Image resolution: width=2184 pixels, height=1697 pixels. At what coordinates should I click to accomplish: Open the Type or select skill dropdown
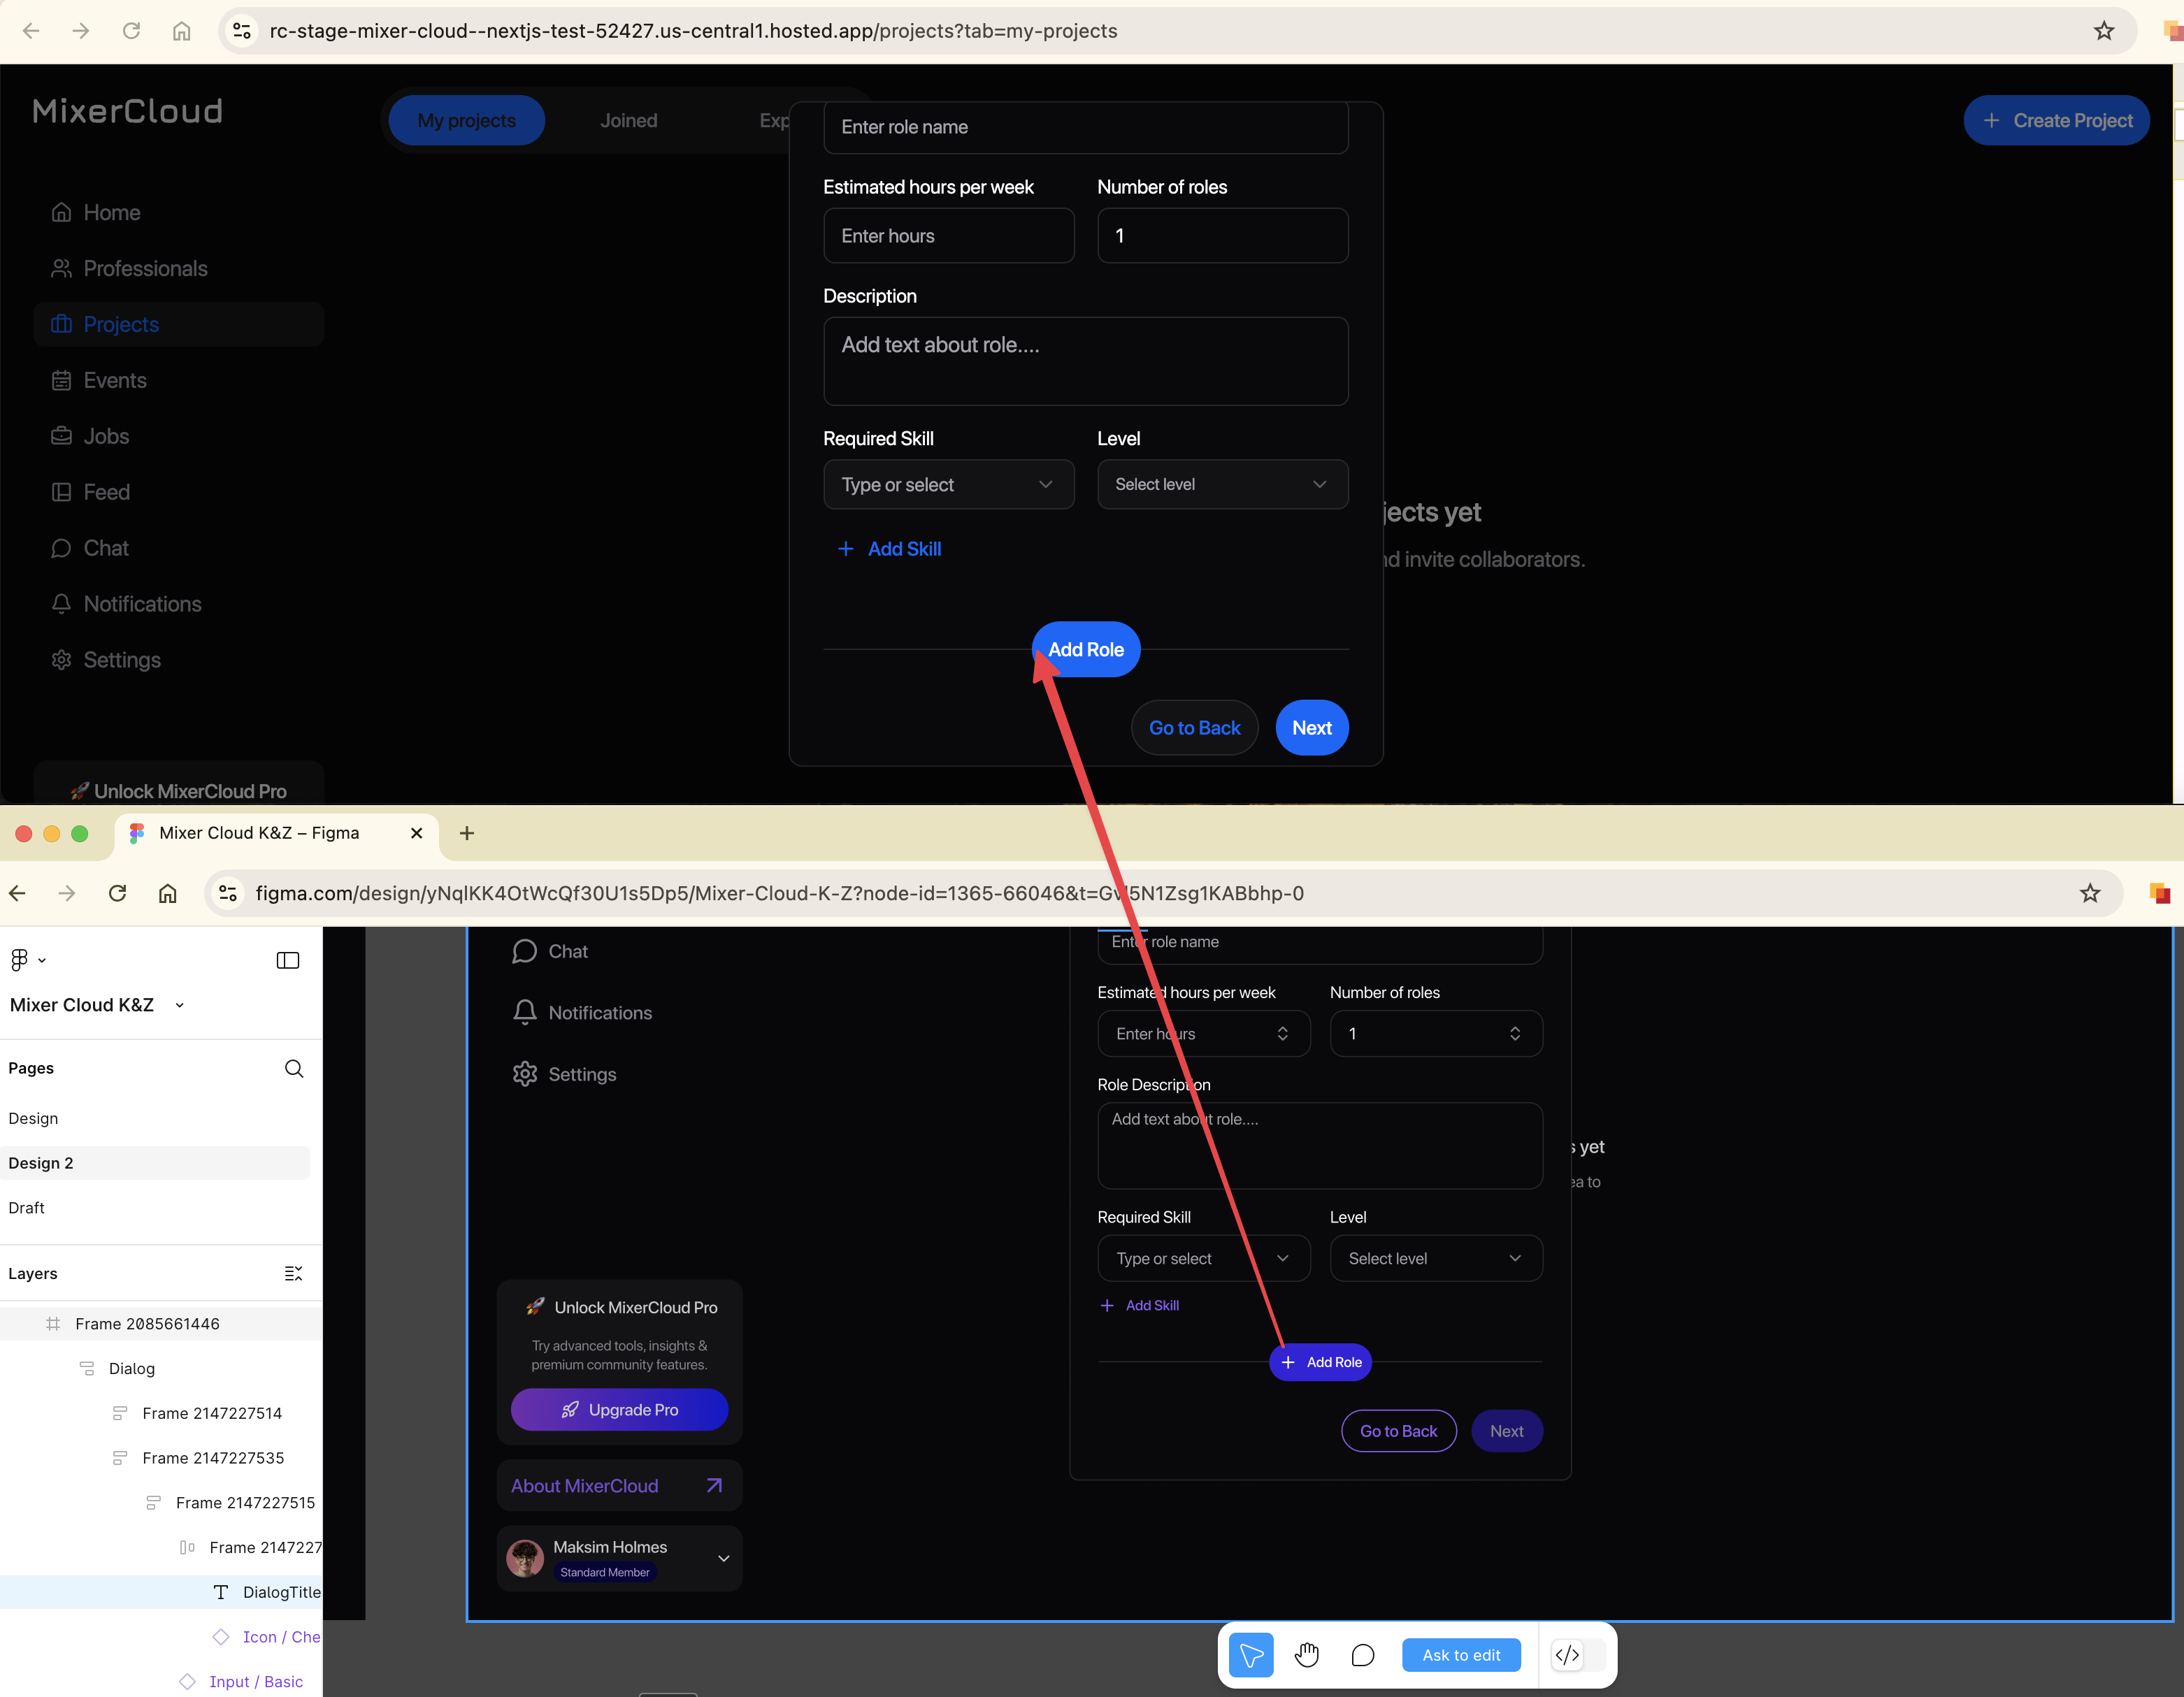pyautogui.click(x=948, y=484)
